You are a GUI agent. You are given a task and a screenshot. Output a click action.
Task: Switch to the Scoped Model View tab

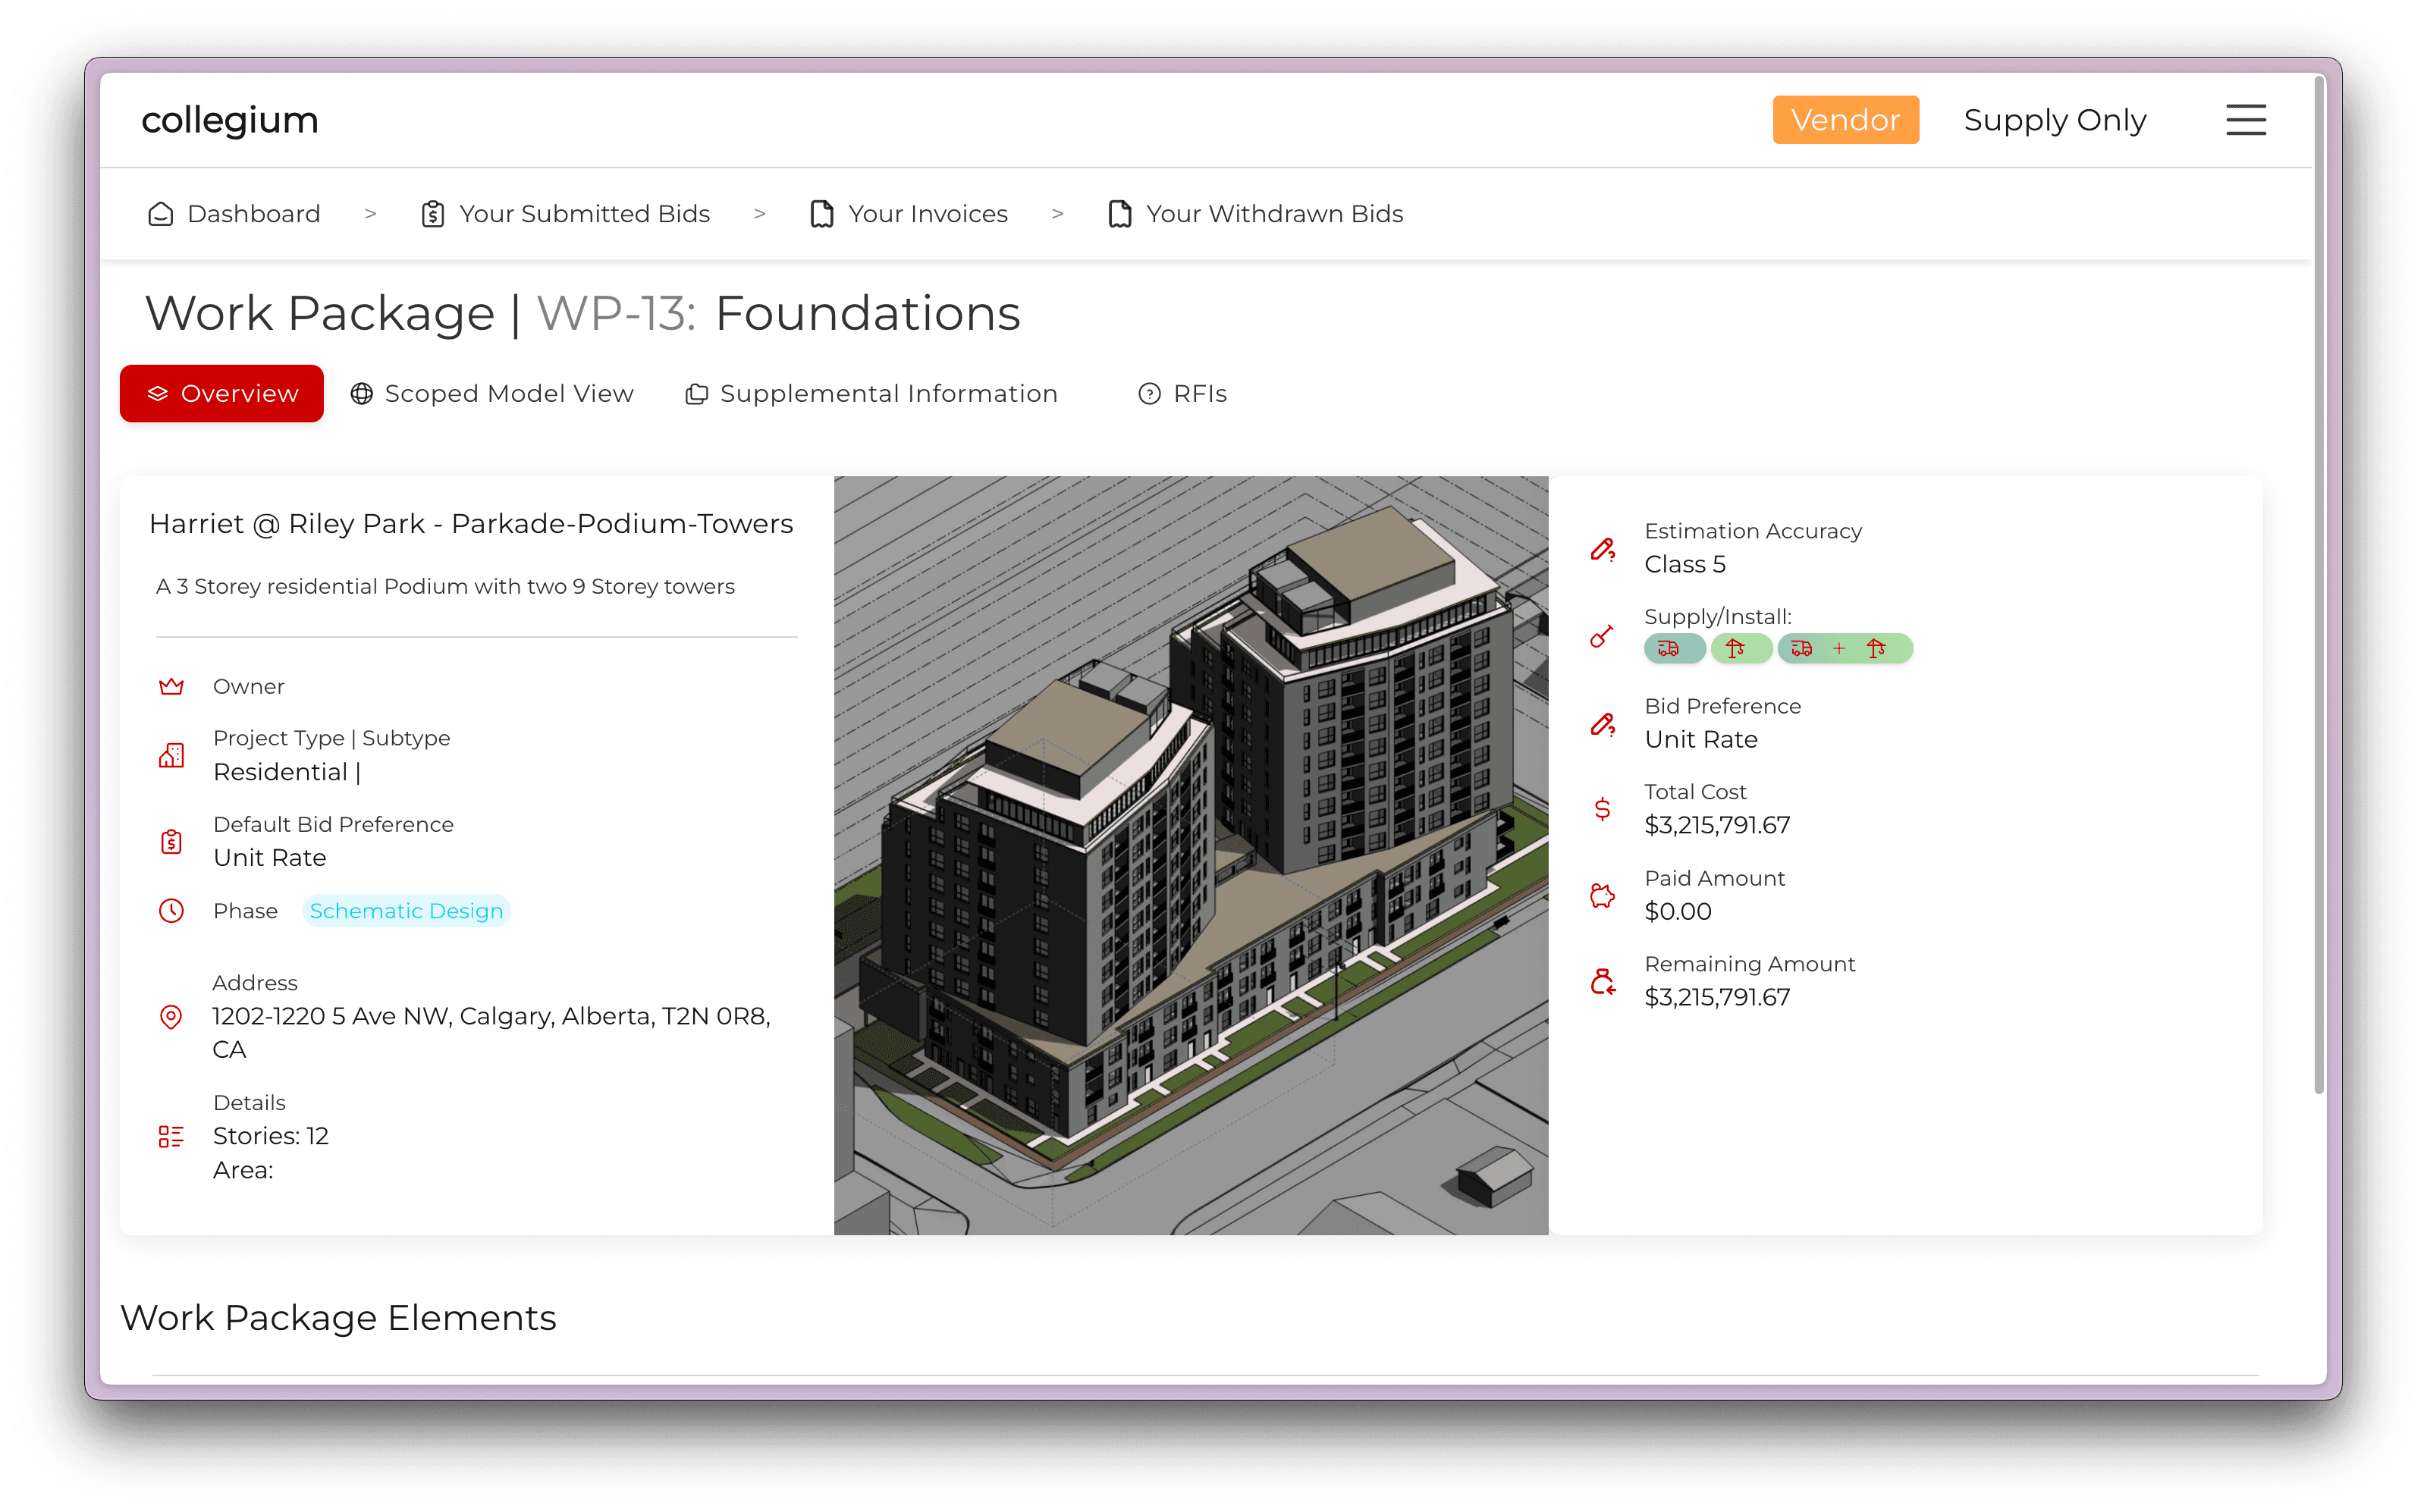pyautogui.click(x=492, y=393)
